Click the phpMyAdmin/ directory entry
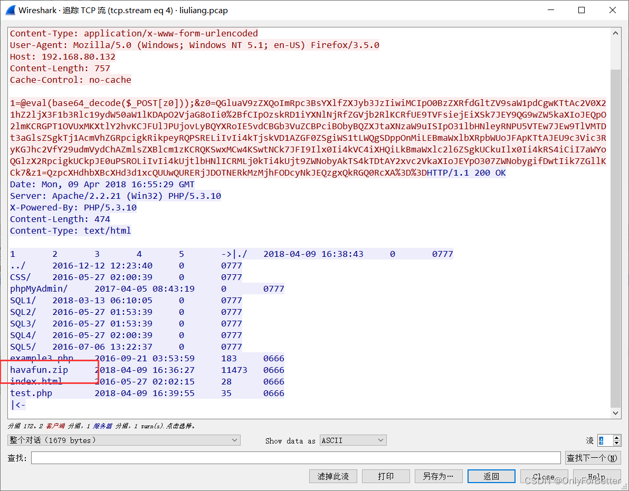 39,288
